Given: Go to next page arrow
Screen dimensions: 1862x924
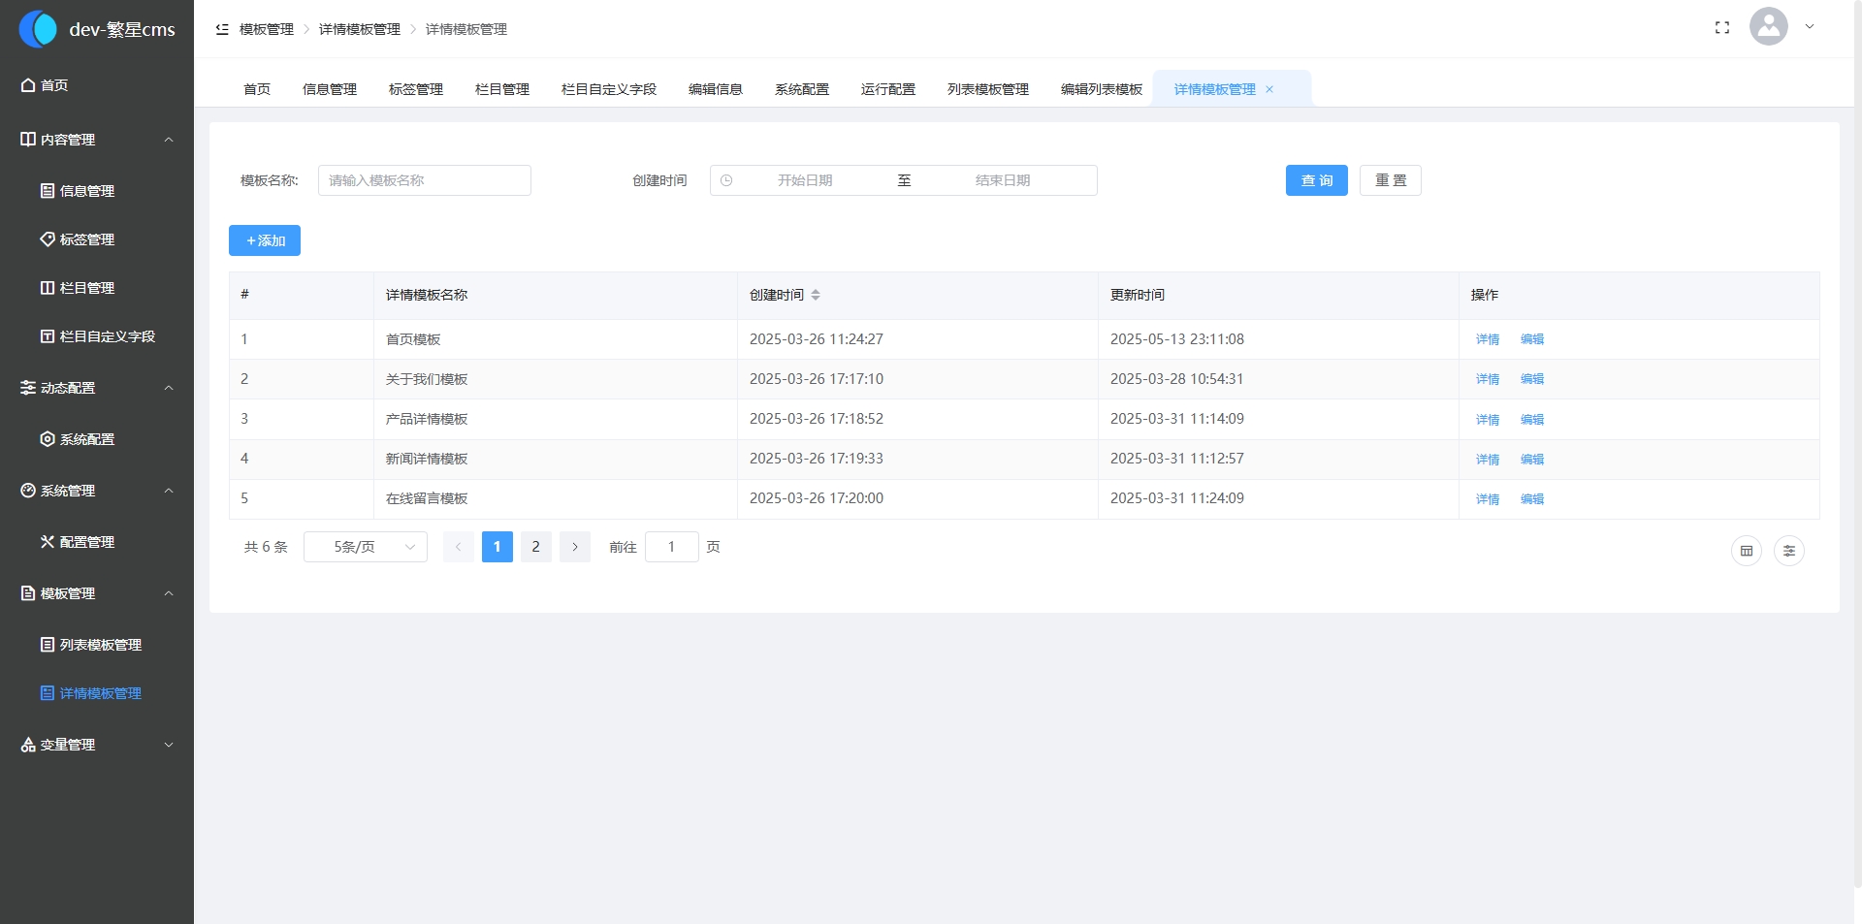Looking at the screenshot, I should 574,547.
